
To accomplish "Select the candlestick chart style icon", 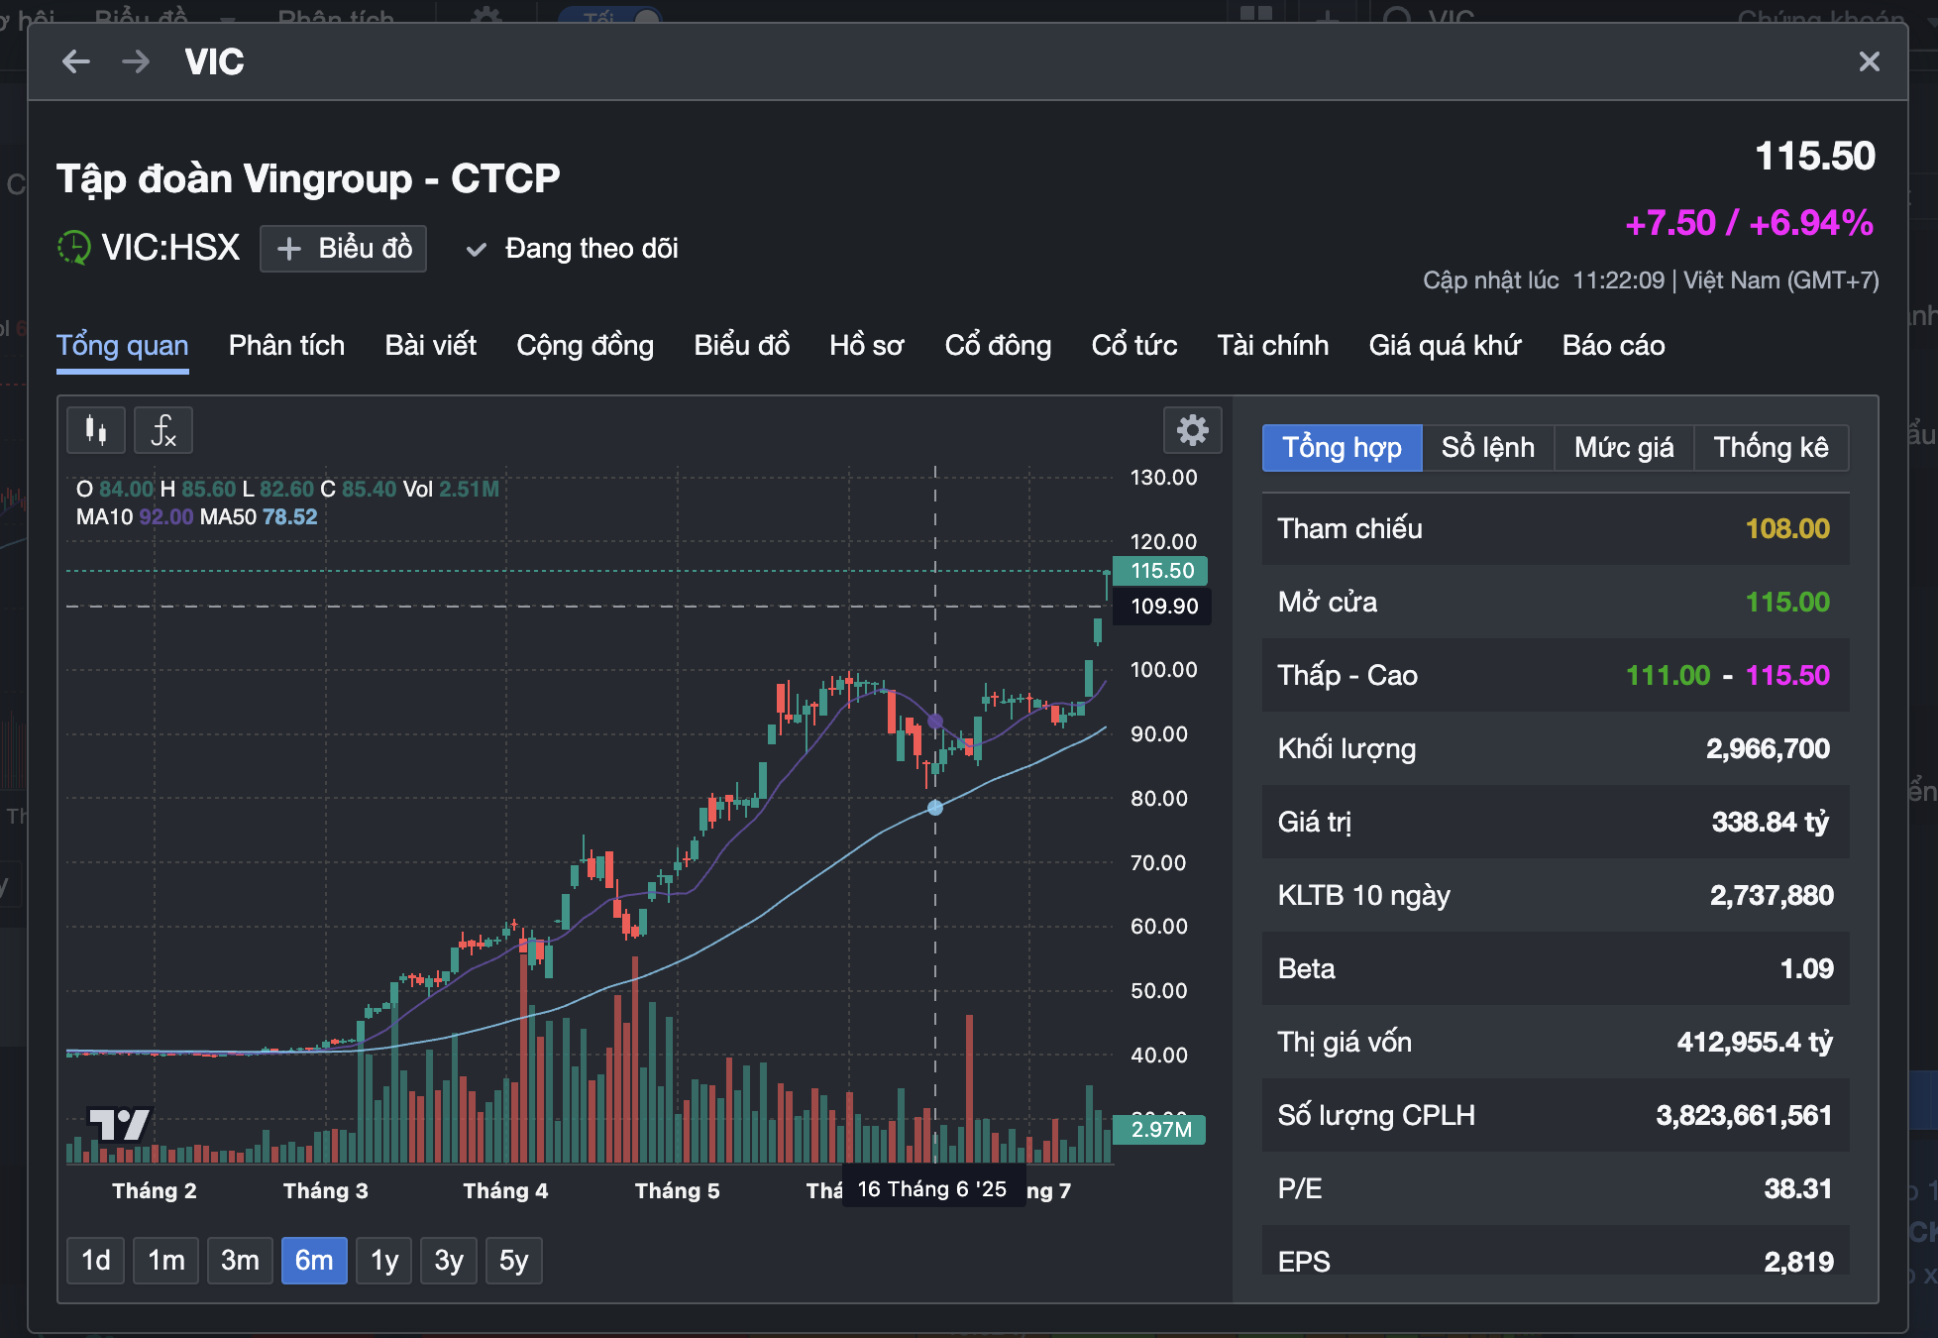I will click(94, 430).
